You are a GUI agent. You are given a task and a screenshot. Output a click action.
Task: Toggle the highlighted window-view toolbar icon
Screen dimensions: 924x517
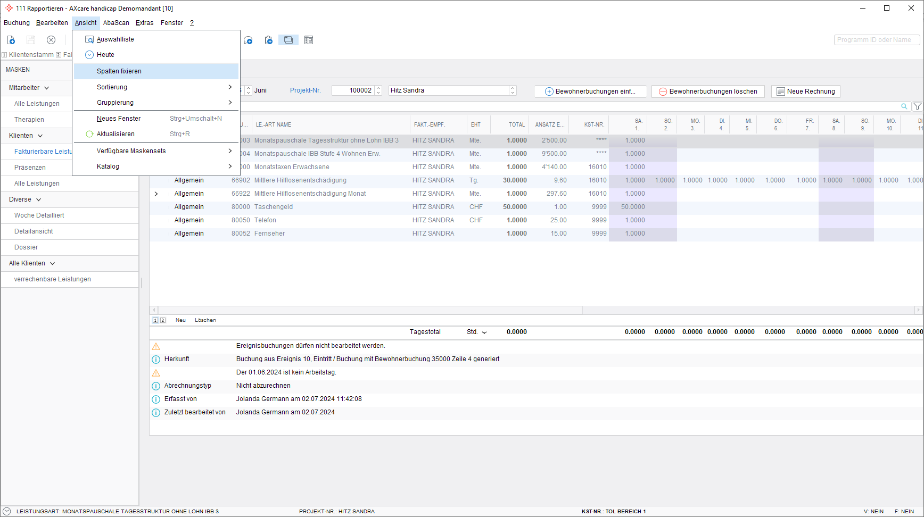(288, 40)
